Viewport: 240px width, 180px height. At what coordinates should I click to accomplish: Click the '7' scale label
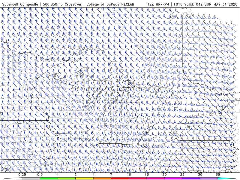(111, 175)
